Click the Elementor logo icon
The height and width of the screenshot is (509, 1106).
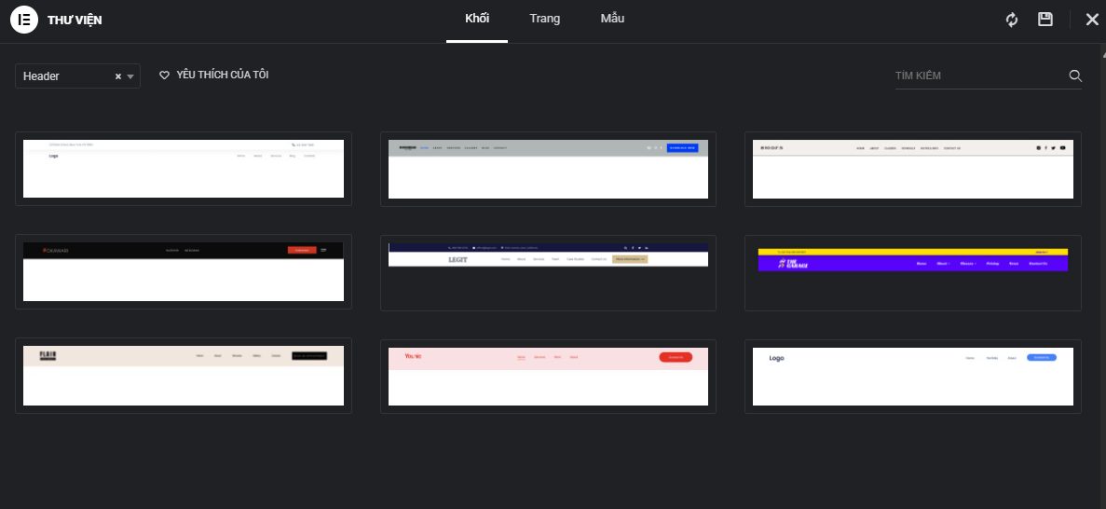pos(23,21)
